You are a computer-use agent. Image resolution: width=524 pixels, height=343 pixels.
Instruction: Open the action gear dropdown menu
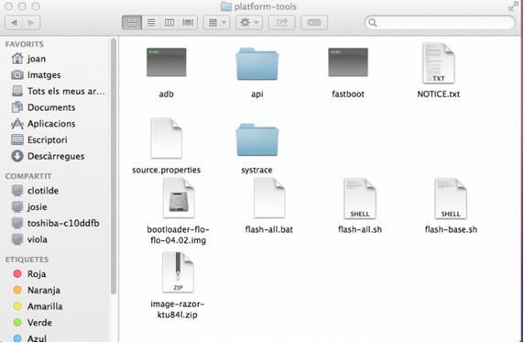(249, 22)
